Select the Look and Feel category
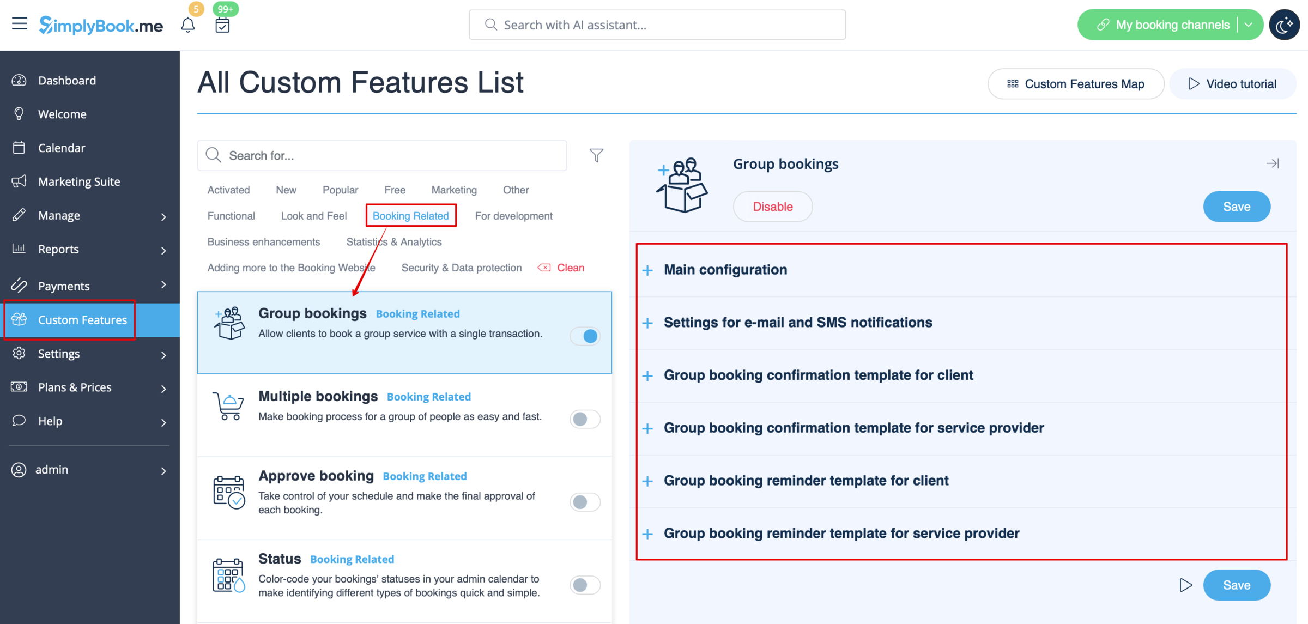Screen dimensions: 1308x624 (313, 215)
